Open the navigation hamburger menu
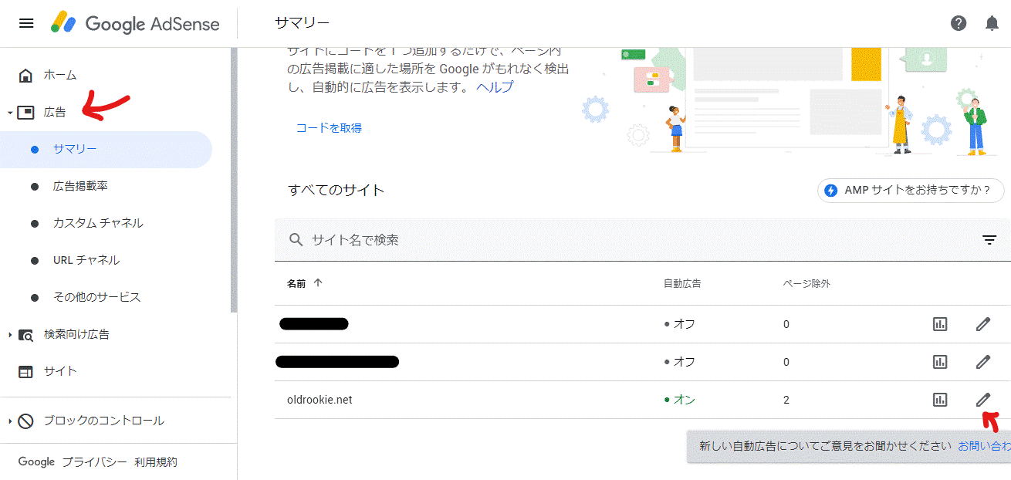The image size is (1011, 480). click(x=25, y=22)
